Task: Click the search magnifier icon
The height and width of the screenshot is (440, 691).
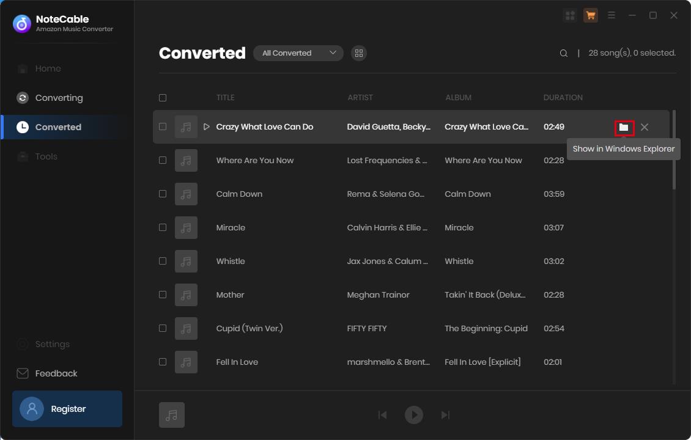Action: (x=563, y=53)
